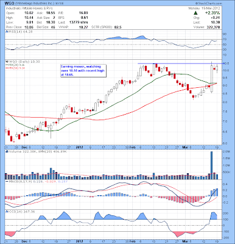Click the +2.39% percent change

coord(212,13)
